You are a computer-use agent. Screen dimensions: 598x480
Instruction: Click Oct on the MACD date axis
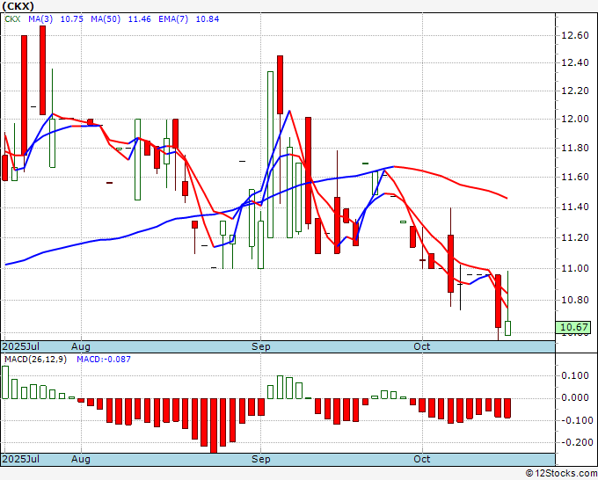(422, 459)
